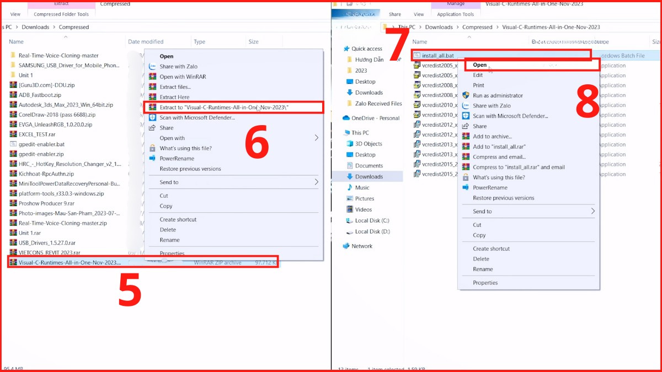
Task: Click the OneDrive - Personal cloud icon
Action: tap(346, 118)
